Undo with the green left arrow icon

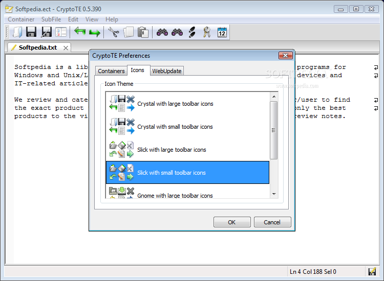coord(80,31)
